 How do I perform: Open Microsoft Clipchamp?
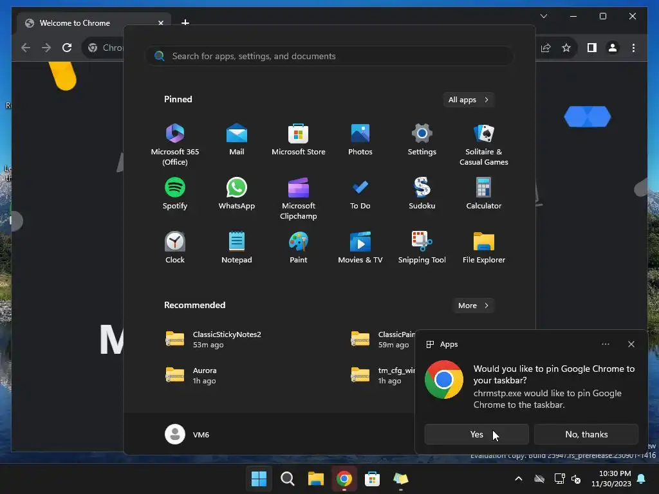tap(299, 199)
